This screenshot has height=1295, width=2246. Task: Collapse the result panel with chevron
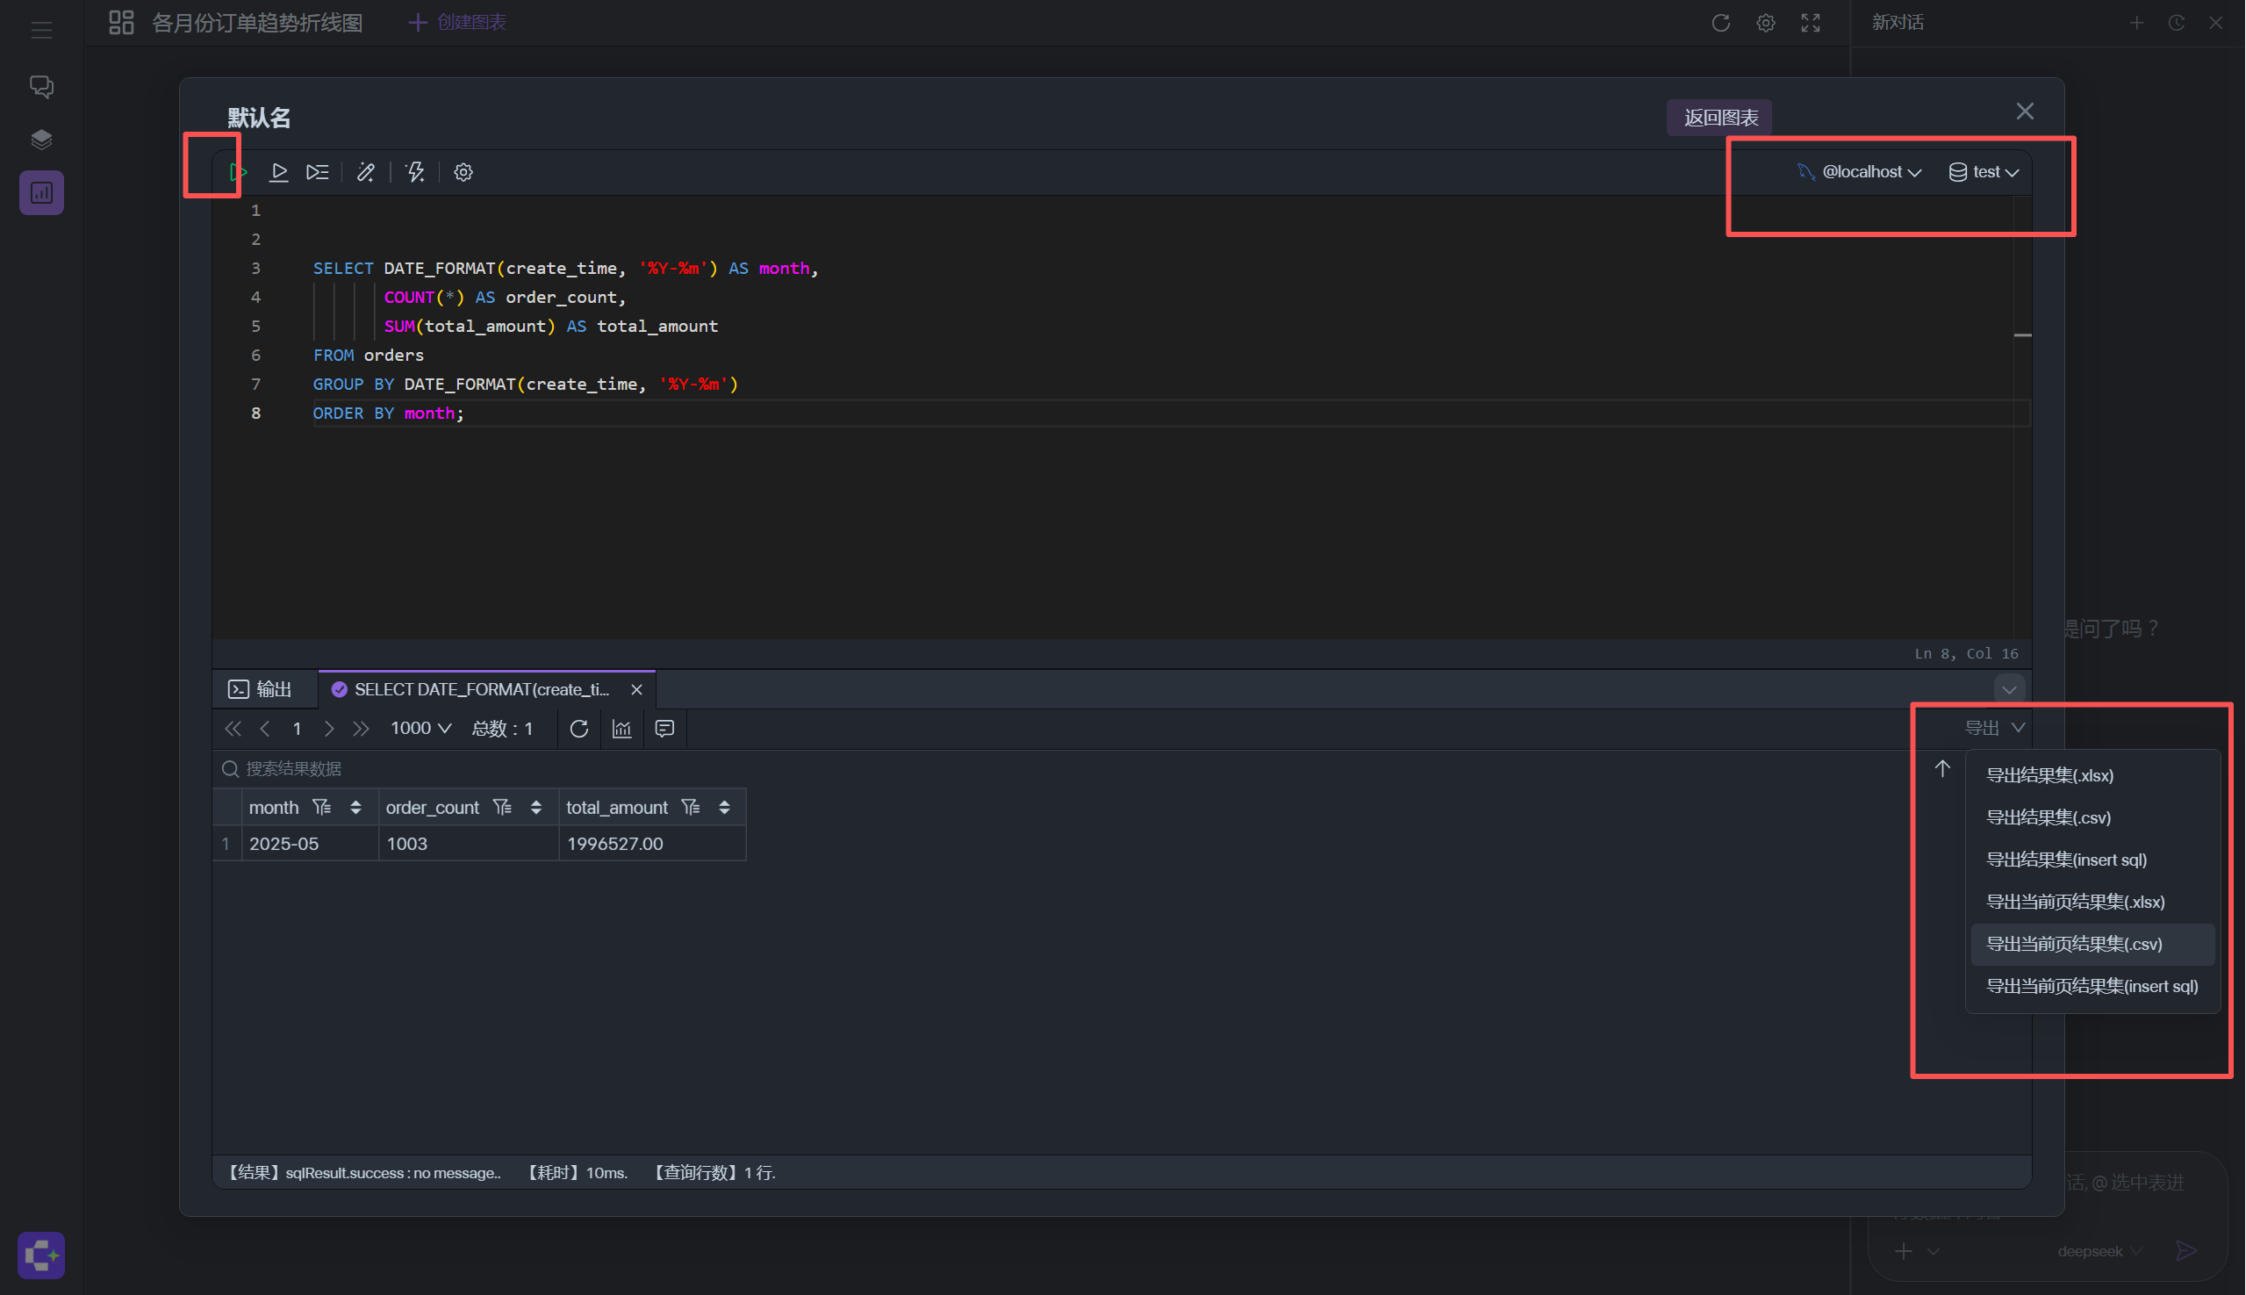click(x=2009, y=689)
